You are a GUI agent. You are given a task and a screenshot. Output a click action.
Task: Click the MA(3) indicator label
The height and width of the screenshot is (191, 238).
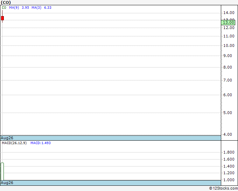click(x=36, y=8)
